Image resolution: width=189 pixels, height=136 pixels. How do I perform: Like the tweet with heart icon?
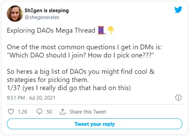click(x=11, y=112)
